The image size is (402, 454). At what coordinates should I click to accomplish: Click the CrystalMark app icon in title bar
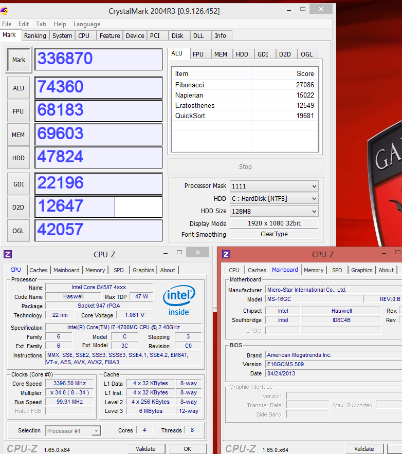click(x=4, y=11)
